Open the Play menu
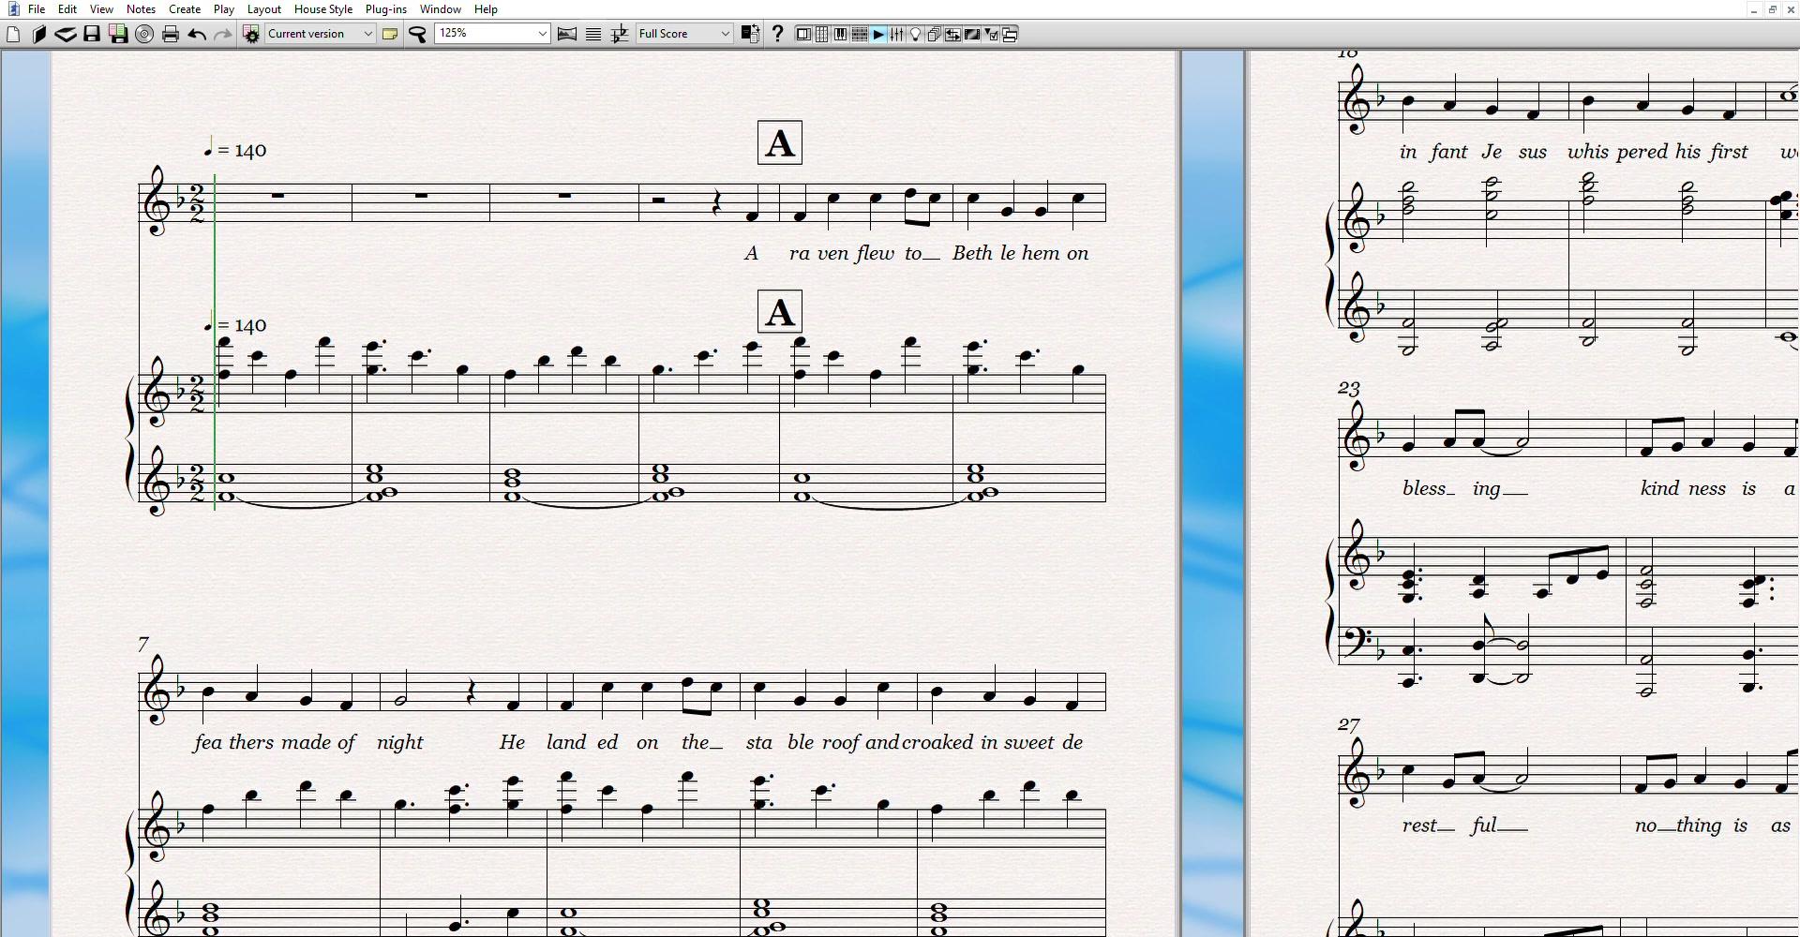 [x=224, y=9]
